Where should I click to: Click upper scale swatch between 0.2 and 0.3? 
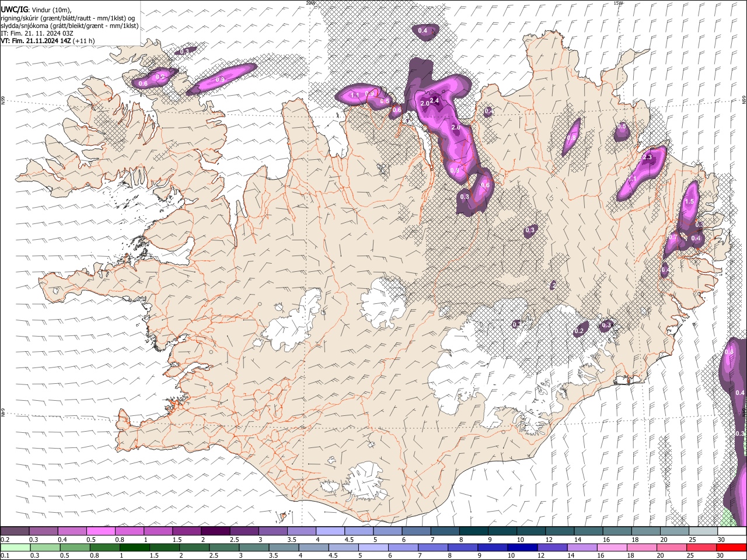pos(15,531)
